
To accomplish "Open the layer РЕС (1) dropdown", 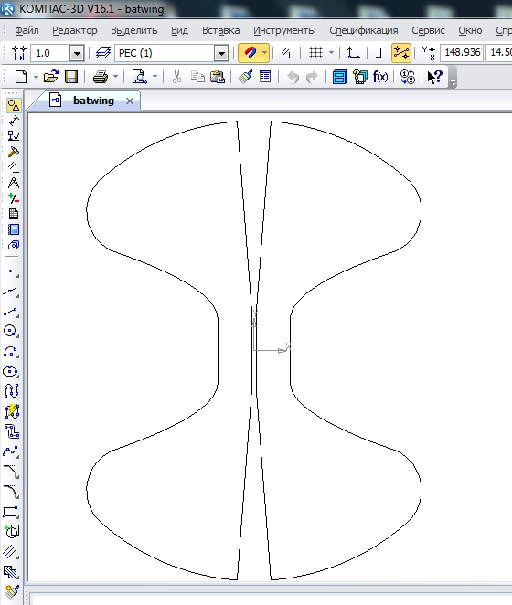I will click(221, 53).
